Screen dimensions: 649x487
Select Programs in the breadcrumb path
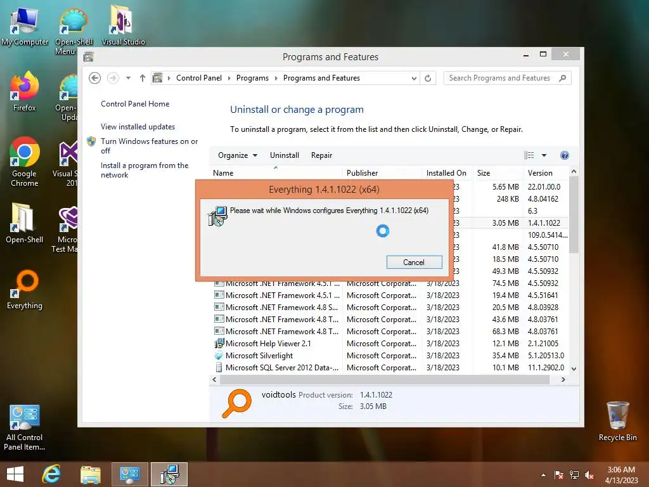[x=252, y=78]
